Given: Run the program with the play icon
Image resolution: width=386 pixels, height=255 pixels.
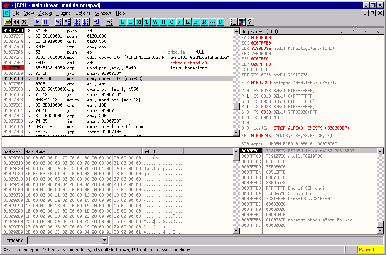Looking at the screenshot, I should (x=38, y=22).
